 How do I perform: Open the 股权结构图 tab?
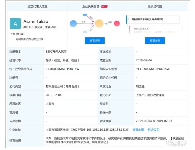pos(154,6)
